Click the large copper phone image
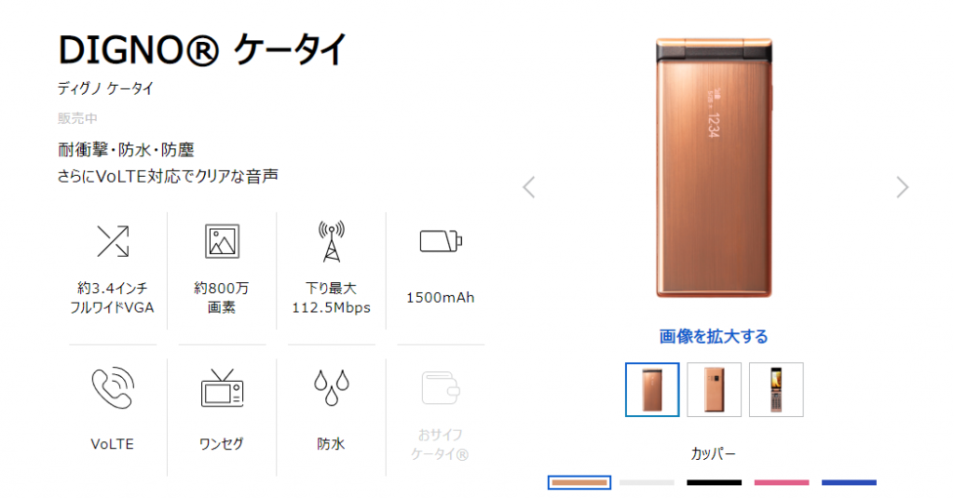954x499 pixels. [x=714, y=168]
